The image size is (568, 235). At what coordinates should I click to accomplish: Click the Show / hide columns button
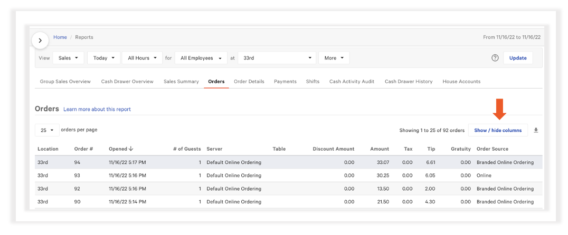coord(497,130)
